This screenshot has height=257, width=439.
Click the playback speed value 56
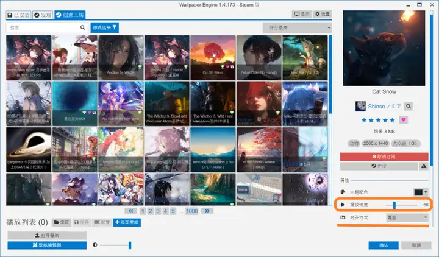(426, 205)
